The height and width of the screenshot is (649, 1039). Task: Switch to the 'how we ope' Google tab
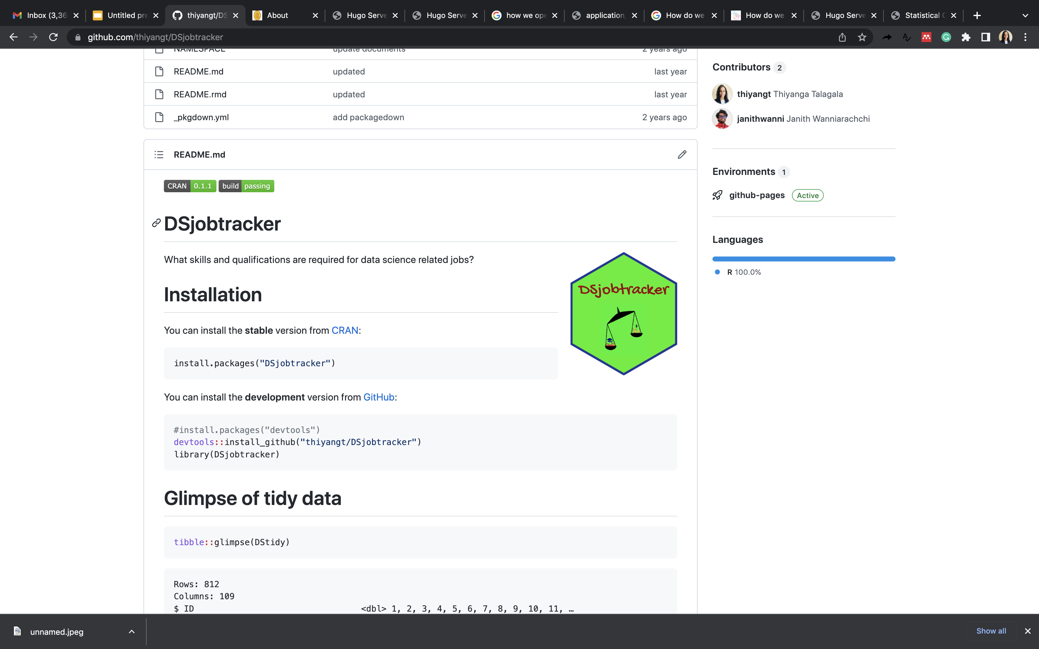[x=525, y=15]
